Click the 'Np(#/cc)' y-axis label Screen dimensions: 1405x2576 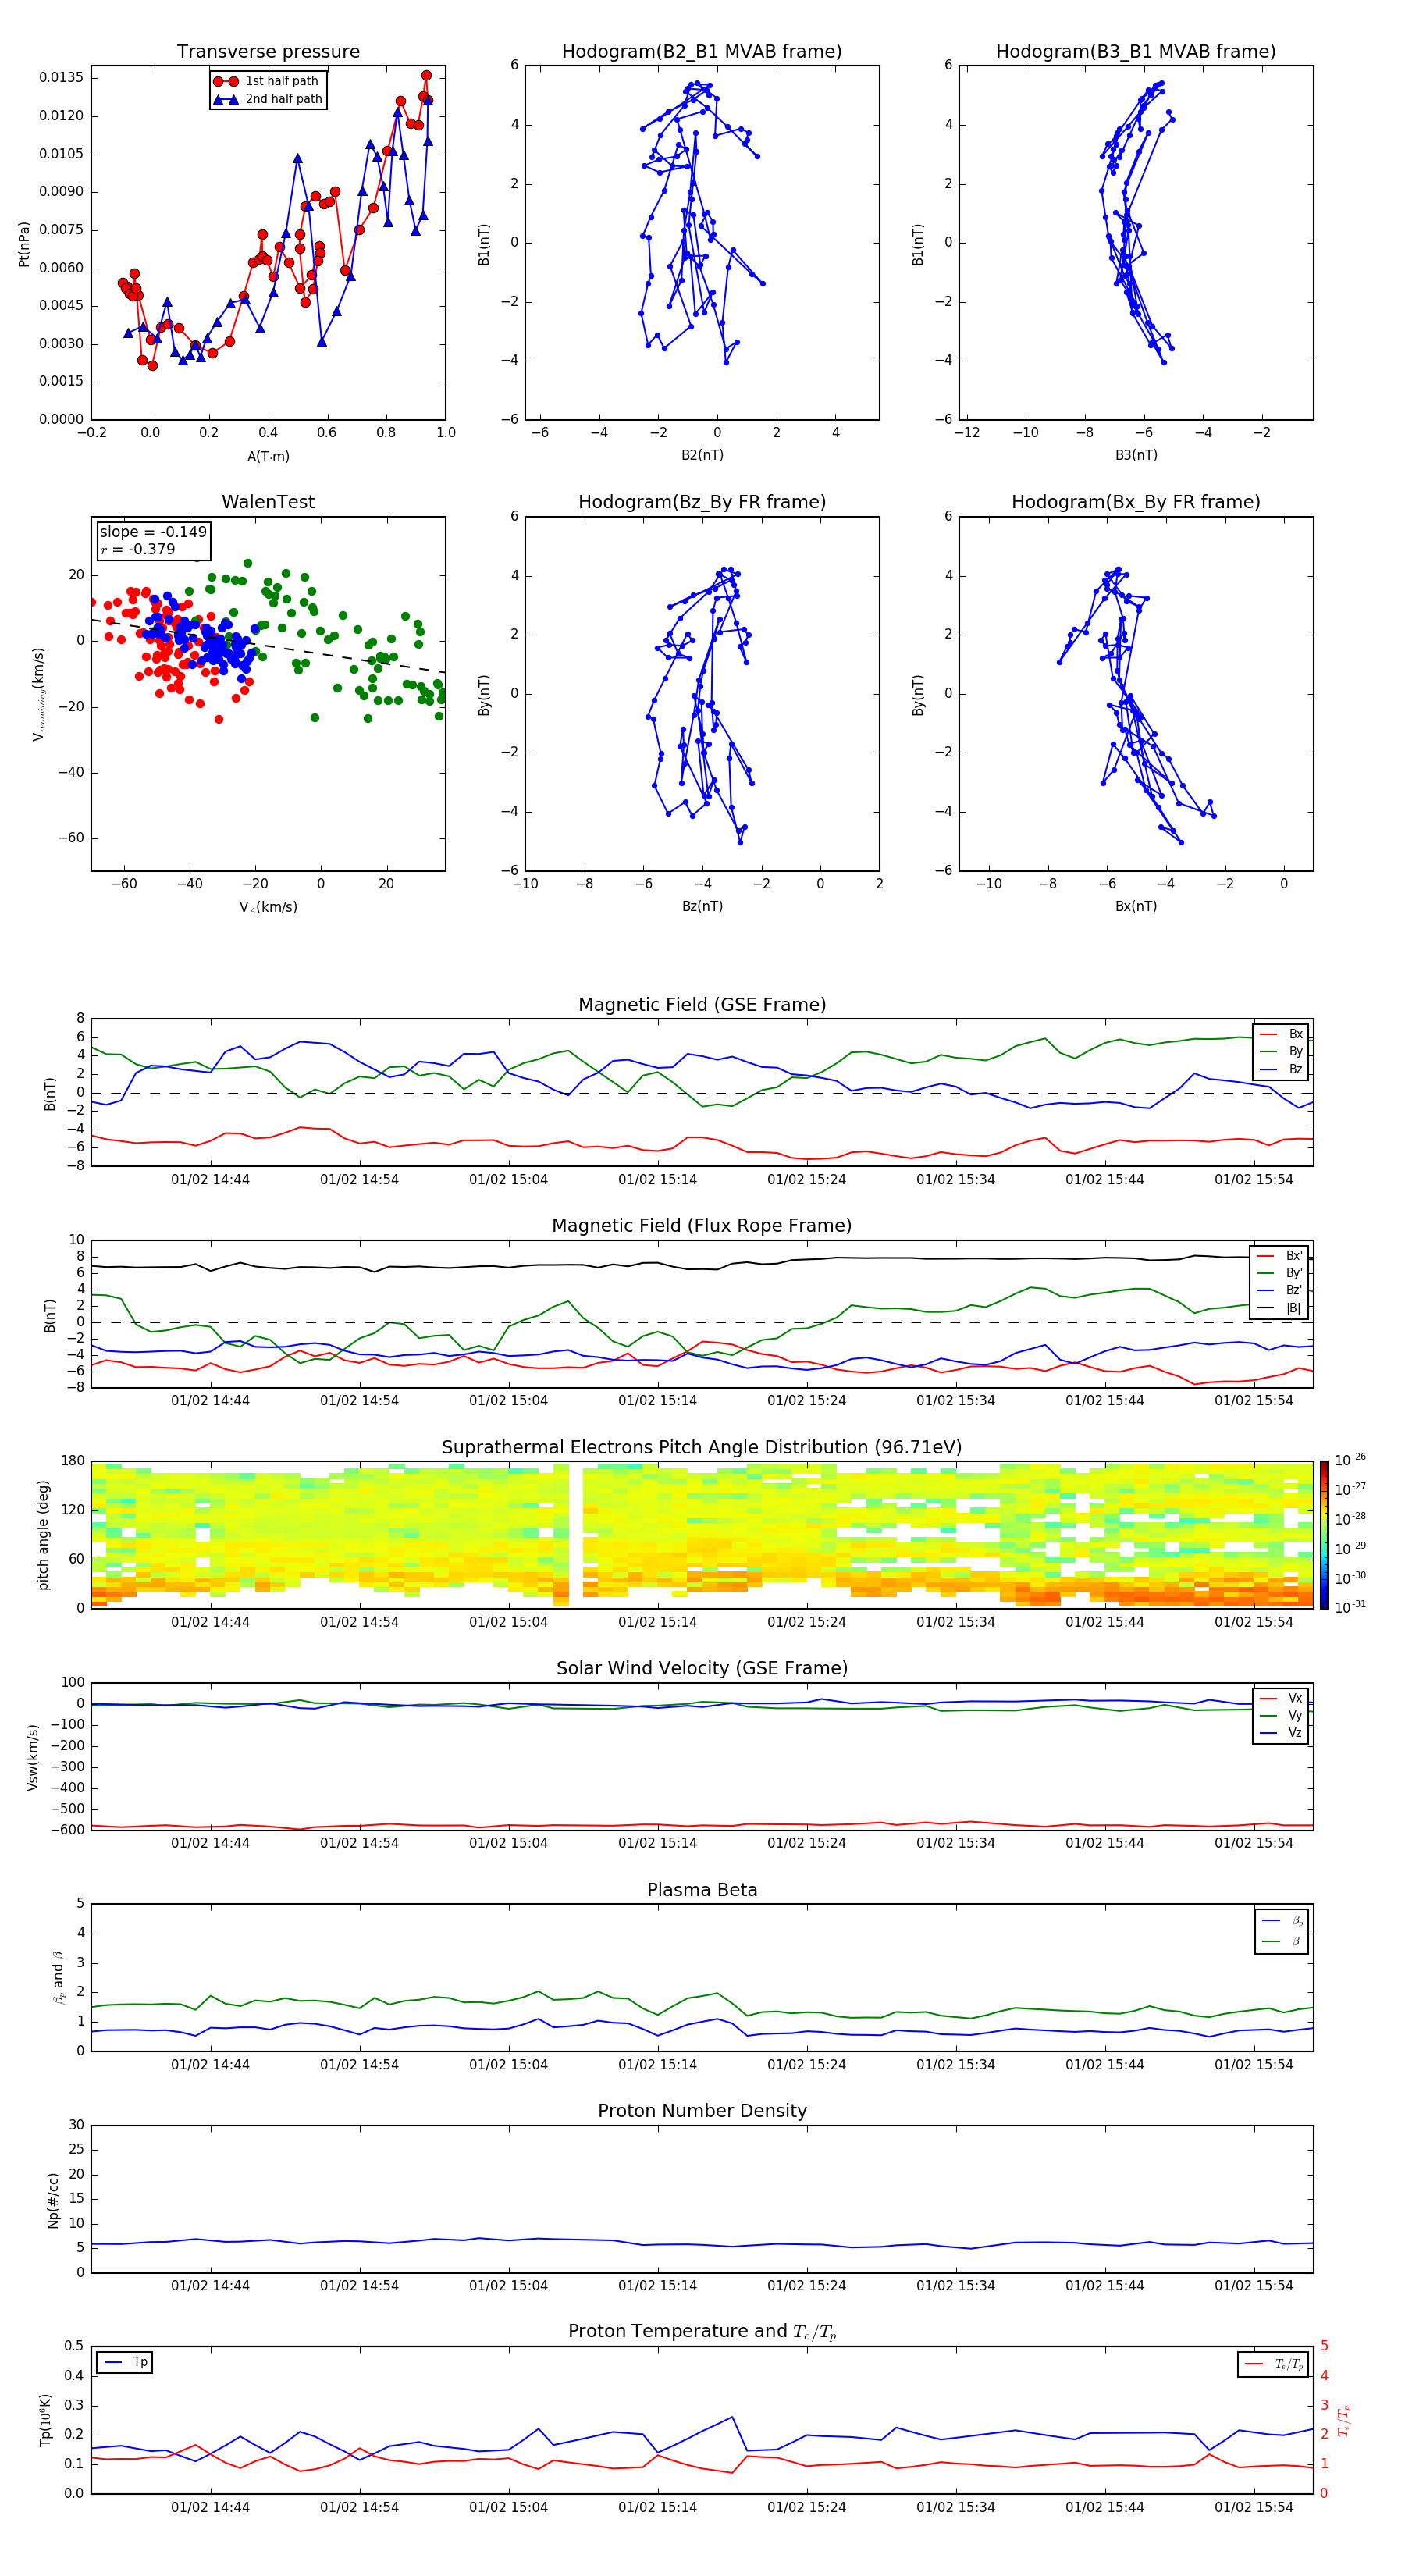(53, 2200)
